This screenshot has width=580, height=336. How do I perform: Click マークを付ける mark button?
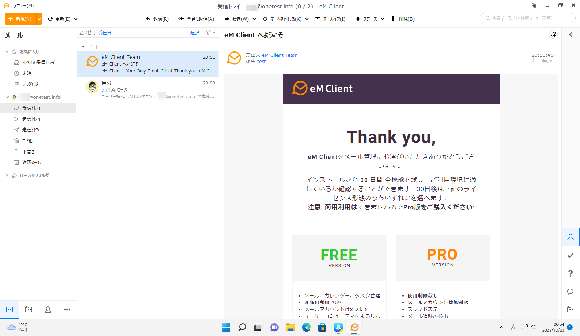(282, 19)
